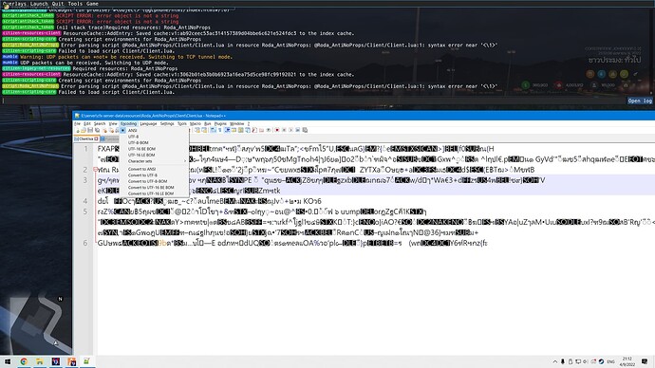Choose UTF-8 in Encoding menu
Image resolution: width=655 pixels, height=368 pixels.
[x=133, y=137]
